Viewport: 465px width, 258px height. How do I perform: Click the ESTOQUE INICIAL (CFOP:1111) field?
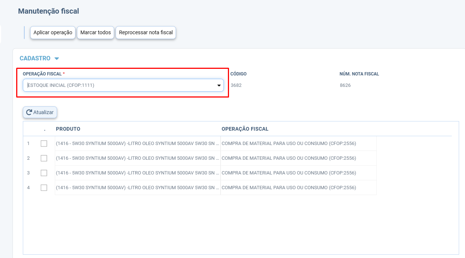tap(123, 85)
